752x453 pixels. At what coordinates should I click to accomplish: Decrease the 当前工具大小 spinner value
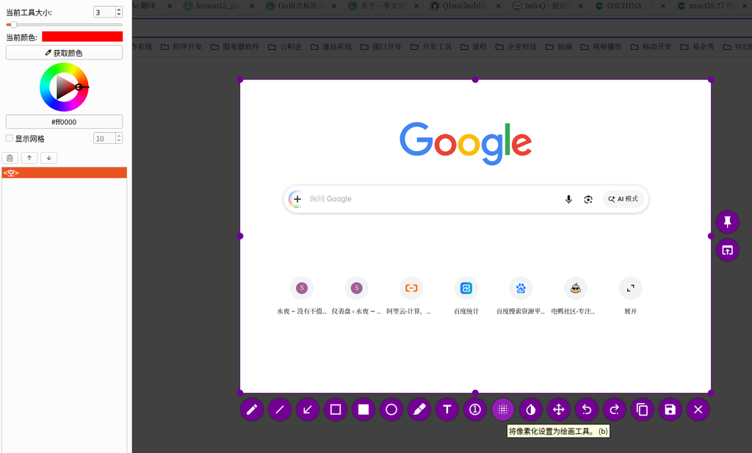[x=119, y=15]
